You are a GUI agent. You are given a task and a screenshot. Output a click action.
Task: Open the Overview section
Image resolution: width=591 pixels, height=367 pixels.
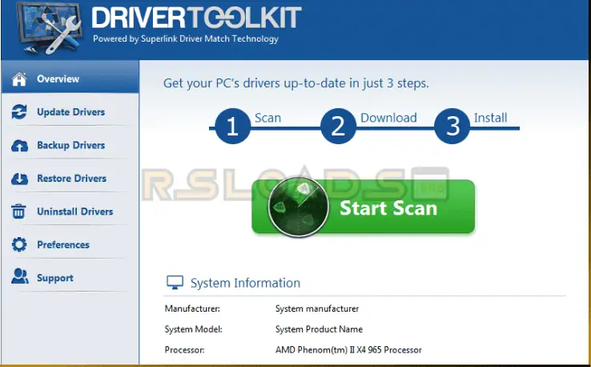coord(70,78)
